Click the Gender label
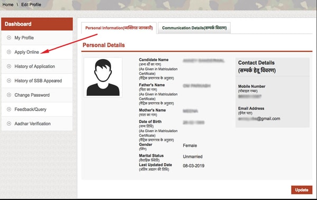Viewport: 317px width, 200px height. click(146, 144)
